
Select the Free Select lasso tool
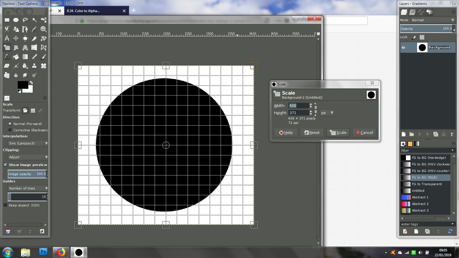click(x=25, y=20)
